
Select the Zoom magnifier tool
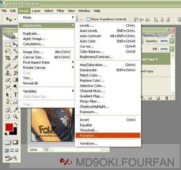15,116
